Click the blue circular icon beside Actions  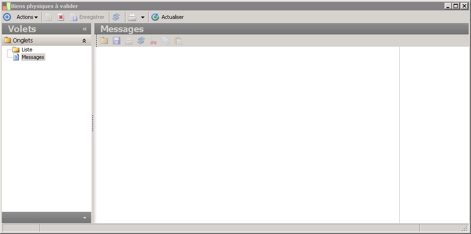pyautogui.click(x=7, y=17)
